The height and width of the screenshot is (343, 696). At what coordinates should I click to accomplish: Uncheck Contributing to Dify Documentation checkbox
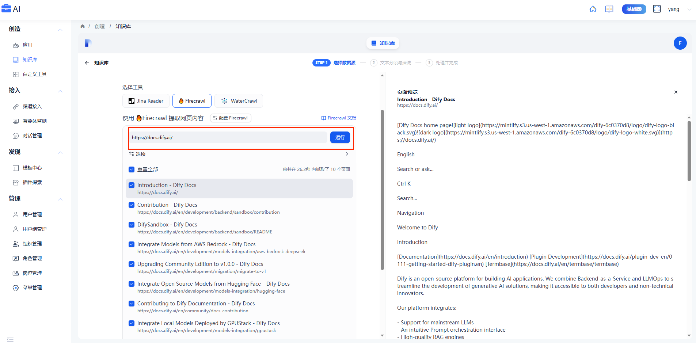point(132,304)
